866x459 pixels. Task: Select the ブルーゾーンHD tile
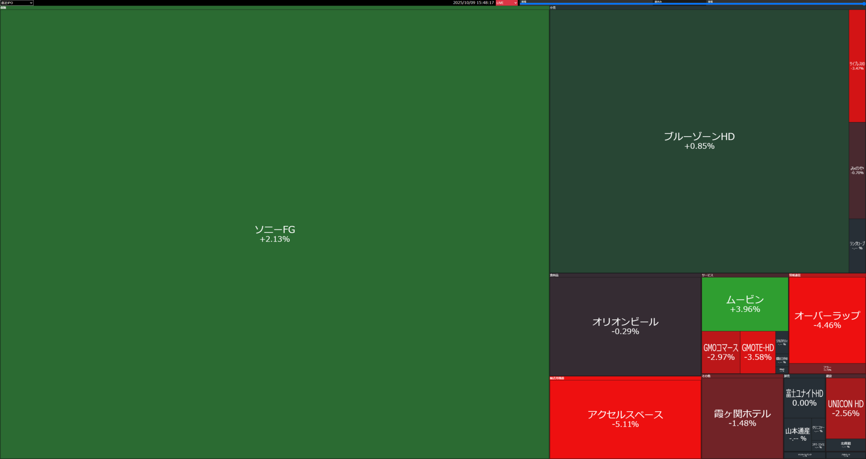tap(699, 141)
